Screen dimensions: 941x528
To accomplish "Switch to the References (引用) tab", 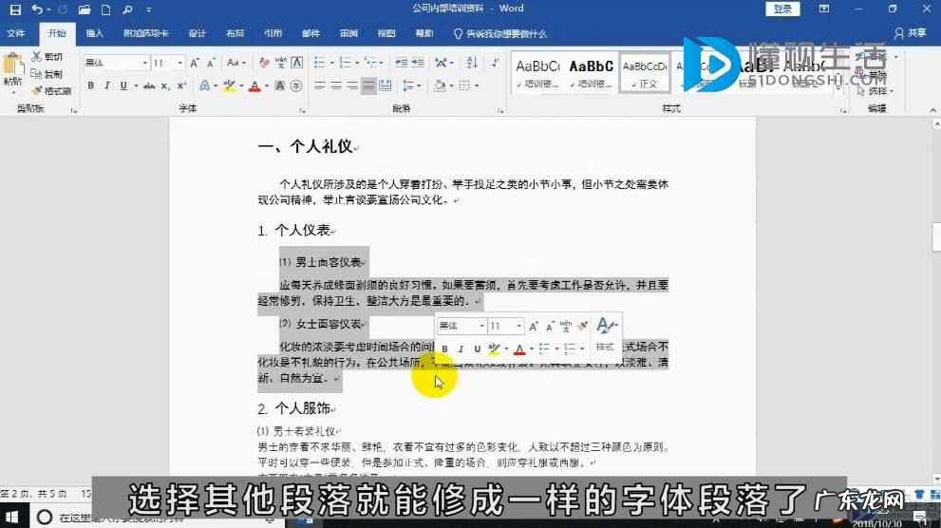I will 273,33.
